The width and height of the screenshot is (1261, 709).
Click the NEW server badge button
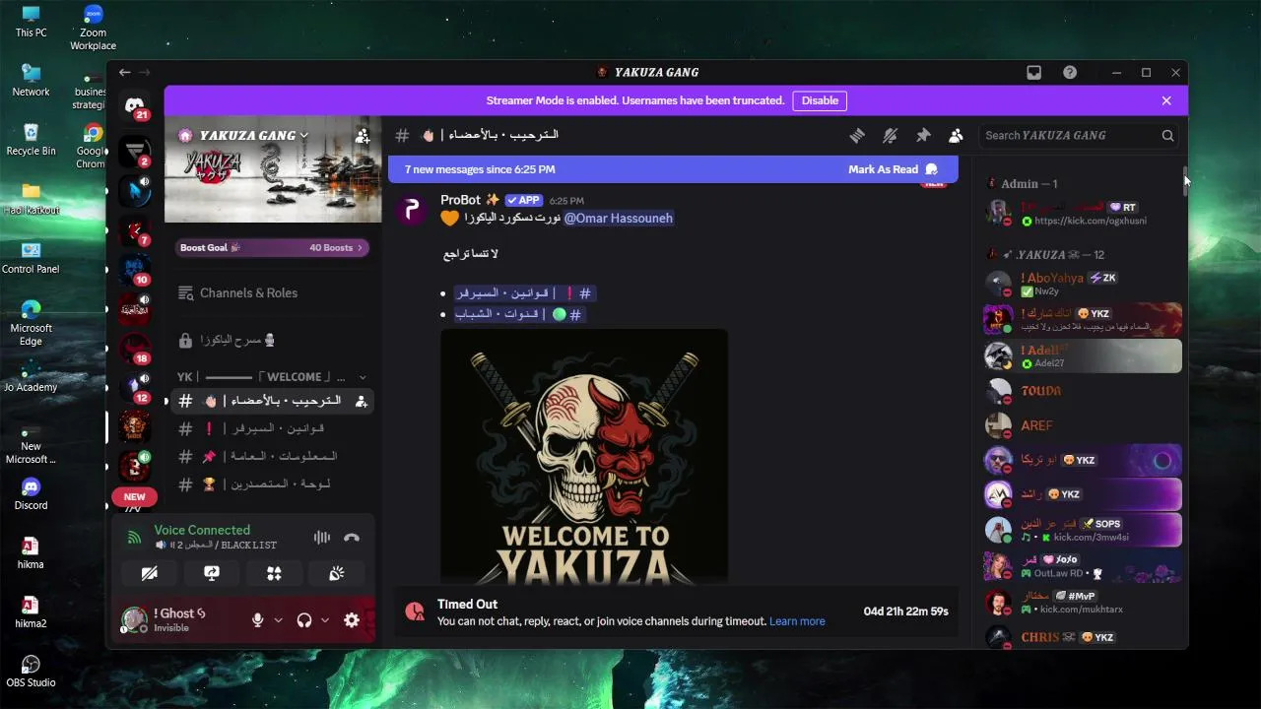[134, 497]
